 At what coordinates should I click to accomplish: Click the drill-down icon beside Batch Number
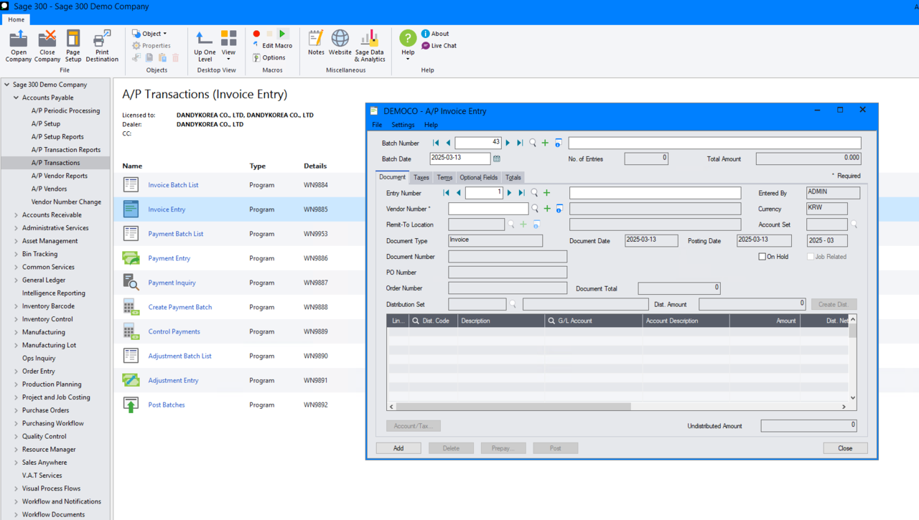pyautogui.click(x=558, y=143)
